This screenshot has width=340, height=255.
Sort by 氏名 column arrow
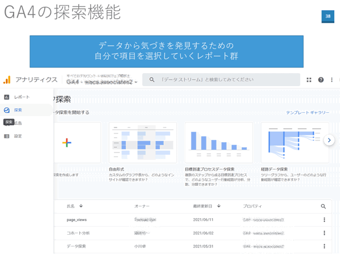(81, 206)
